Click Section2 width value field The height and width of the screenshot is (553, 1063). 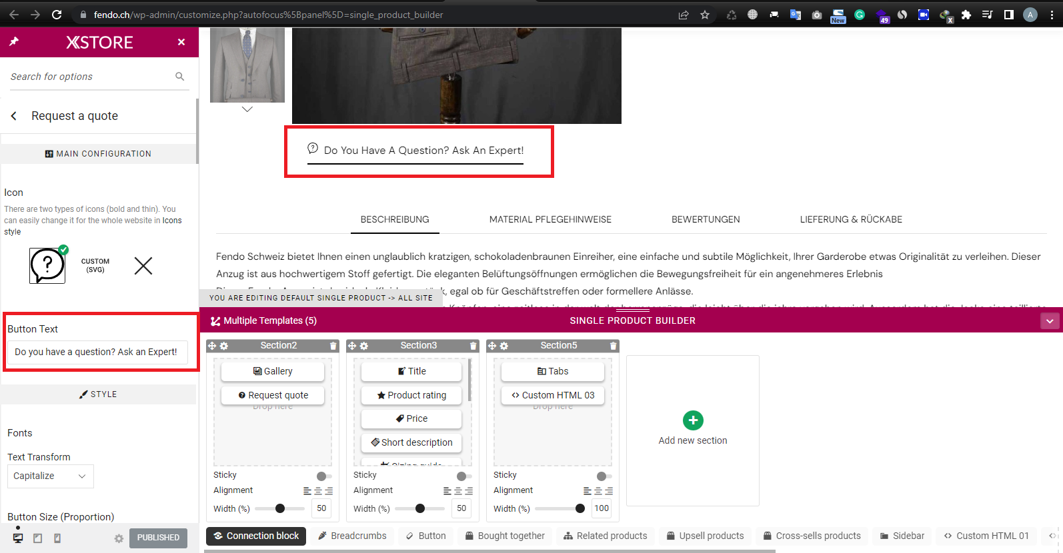pyautogui.click(x=321, y=508)
